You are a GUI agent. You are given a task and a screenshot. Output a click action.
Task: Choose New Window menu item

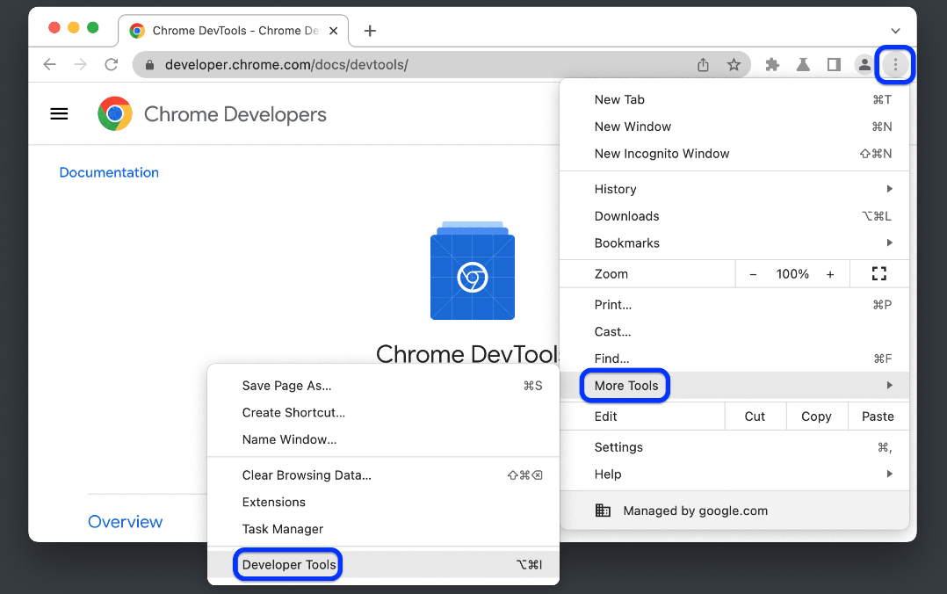point(734,127)
